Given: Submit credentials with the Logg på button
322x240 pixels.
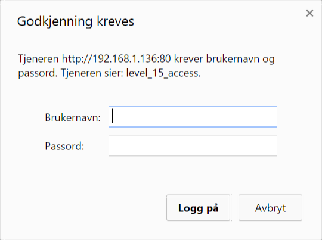Looking at the screenshot, I should pos(198,208).
